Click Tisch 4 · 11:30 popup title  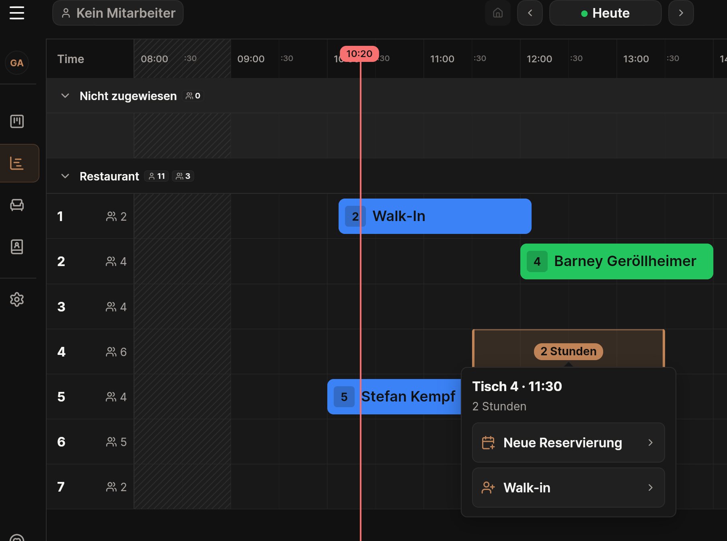[517, 386]
